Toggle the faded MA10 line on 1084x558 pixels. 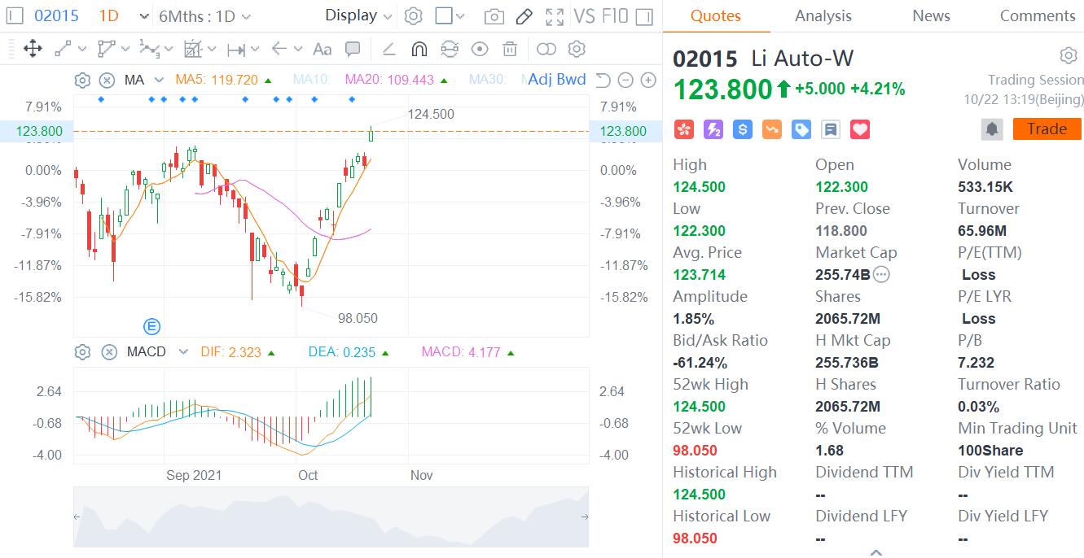310,80
